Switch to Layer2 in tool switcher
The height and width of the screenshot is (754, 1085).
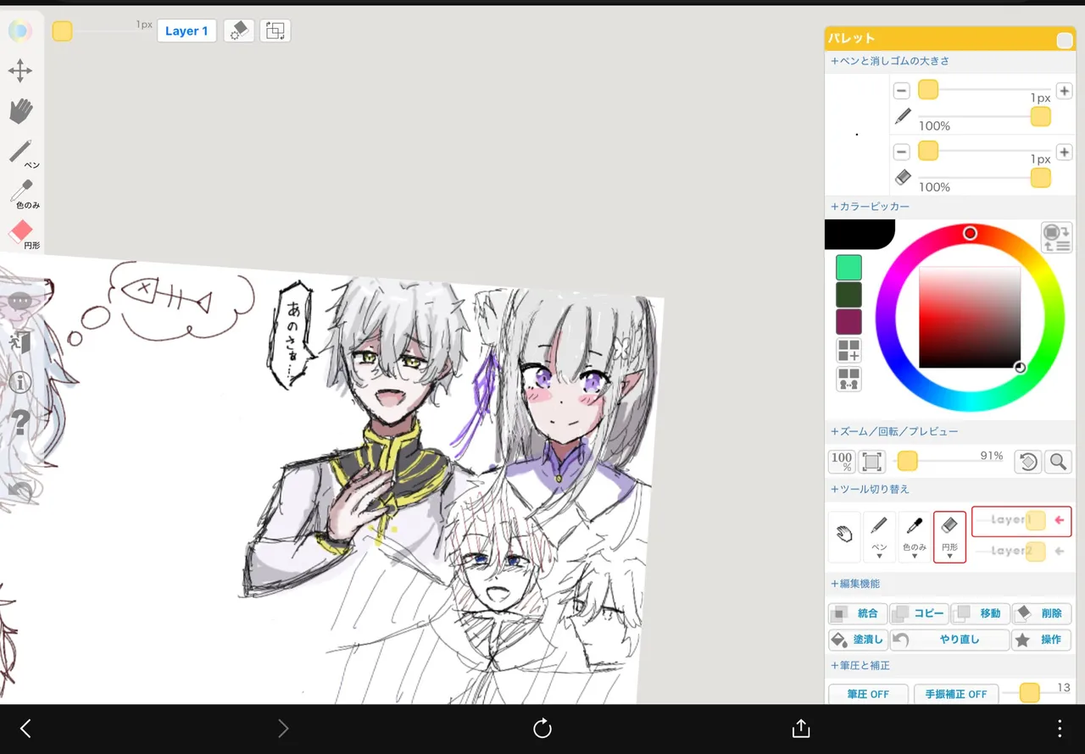1021,551
